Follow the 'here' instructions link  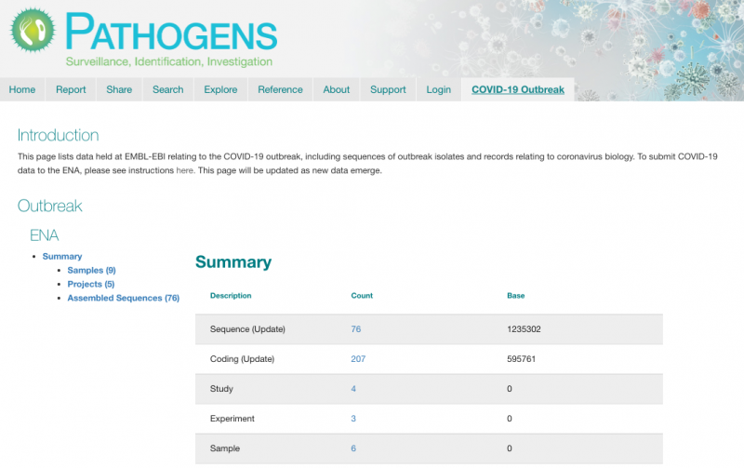pos(185,170)
